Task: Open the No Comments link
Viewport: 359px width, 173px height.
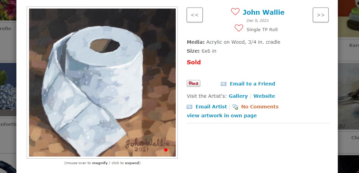Action: click(260, 107)
